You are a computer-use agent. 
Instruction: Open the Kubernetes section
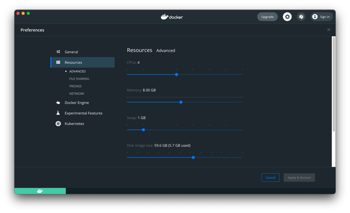tap(82, 124)
